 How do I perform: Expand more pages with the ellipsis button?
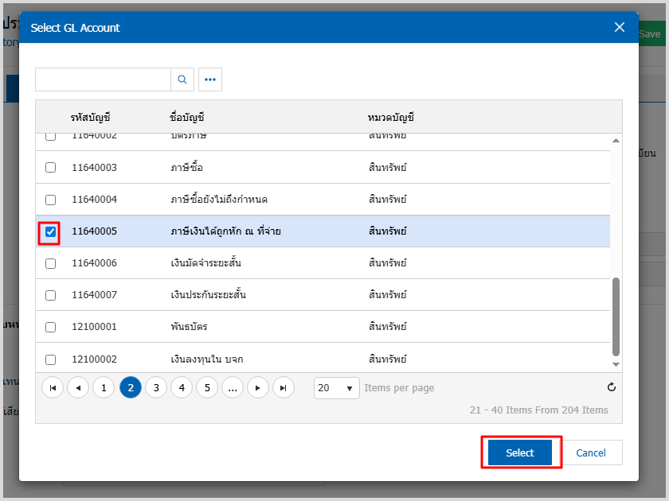[x=232, y=388]
